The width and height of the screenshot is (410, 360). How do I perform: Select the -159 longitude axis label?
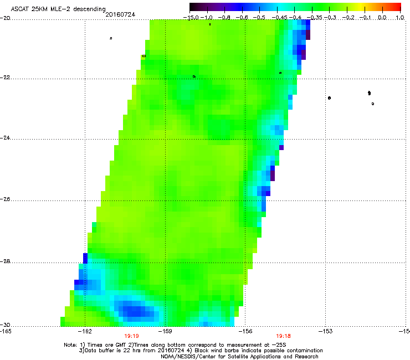pos(165,332)
